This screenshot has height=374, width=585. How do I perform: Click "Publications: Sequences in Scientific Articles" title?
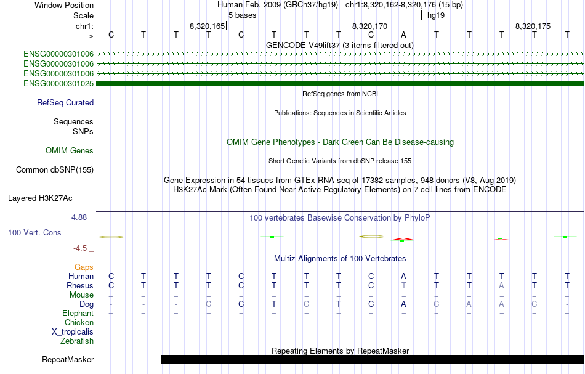point(340,113)
